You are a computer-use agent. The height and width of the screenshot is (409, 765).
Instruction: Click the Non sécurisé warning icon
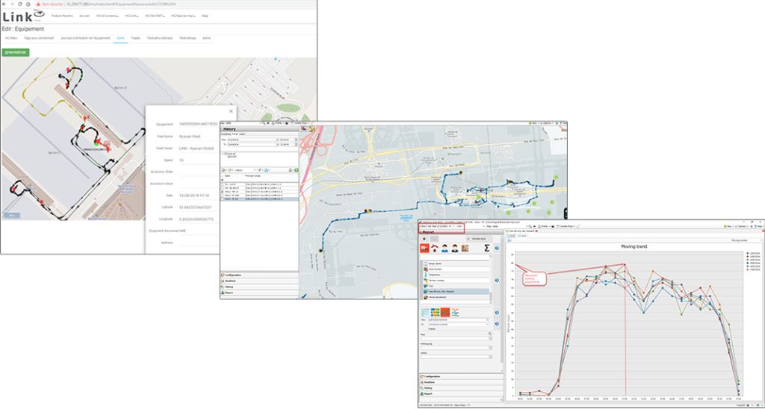(39, 4)
